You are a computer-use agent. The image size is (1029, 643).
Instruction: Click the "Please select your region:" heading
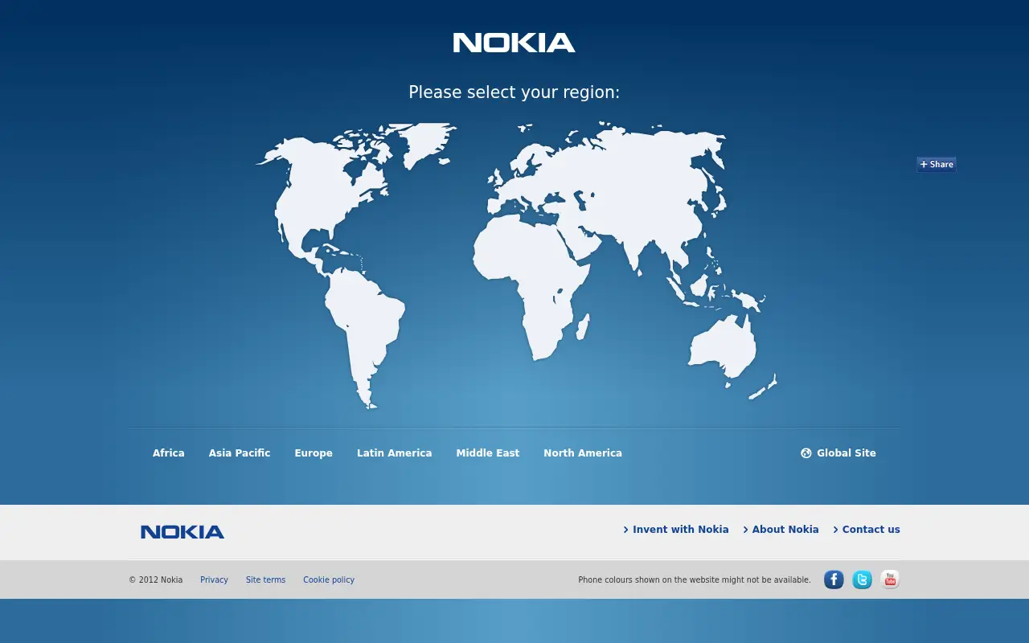tap(514, 92)
